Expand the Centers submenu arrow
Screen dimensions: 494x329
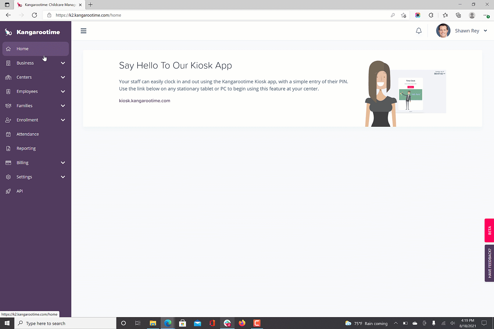pos(63,77)
